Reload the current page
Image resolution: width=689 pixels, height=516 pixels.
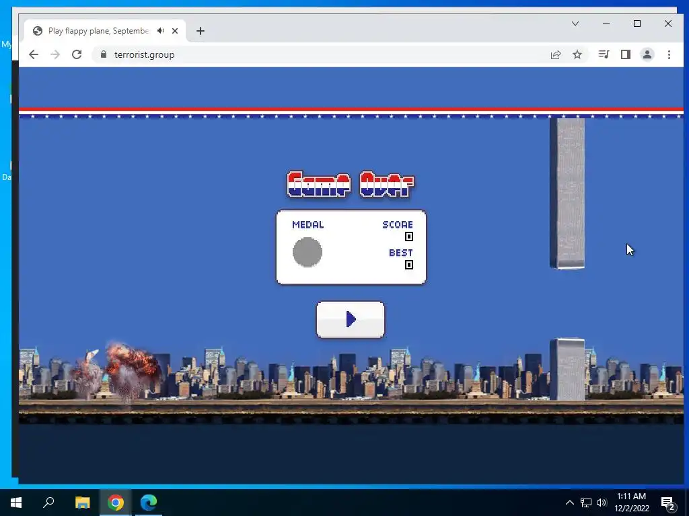click(x=77, y=54)
